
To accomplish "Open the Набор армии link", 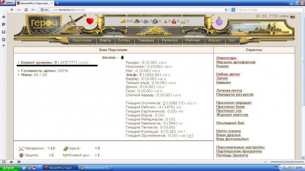I will (228, 74).
